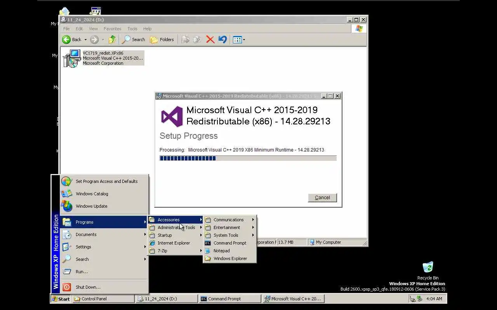Open the Search pane in Explorer toolbar
The height and width of the screenshot is (310, 497).
(134, 40)
